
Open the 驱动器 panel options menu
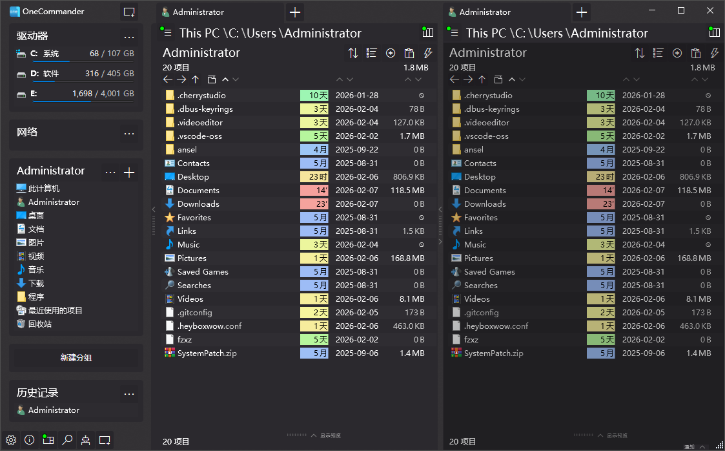coord(129,37)
